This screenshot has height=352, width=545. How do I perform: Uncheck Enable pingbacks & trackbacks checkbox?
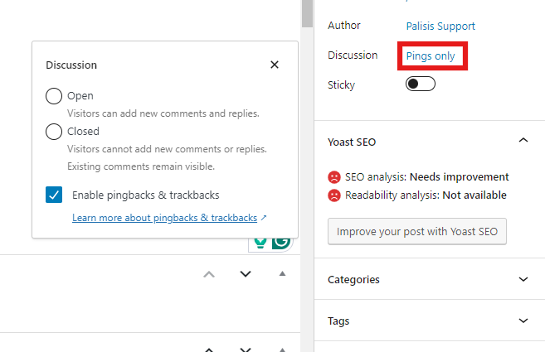click(54, 195)
